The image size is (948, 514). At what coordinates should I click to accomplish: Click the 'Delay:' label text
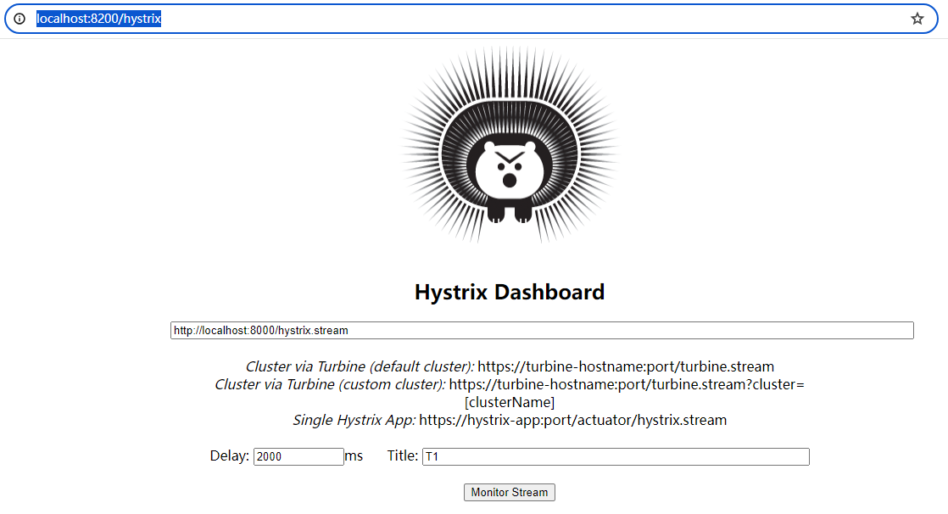[229, 456]
